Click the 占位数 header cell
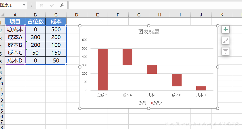 point(35,21)
